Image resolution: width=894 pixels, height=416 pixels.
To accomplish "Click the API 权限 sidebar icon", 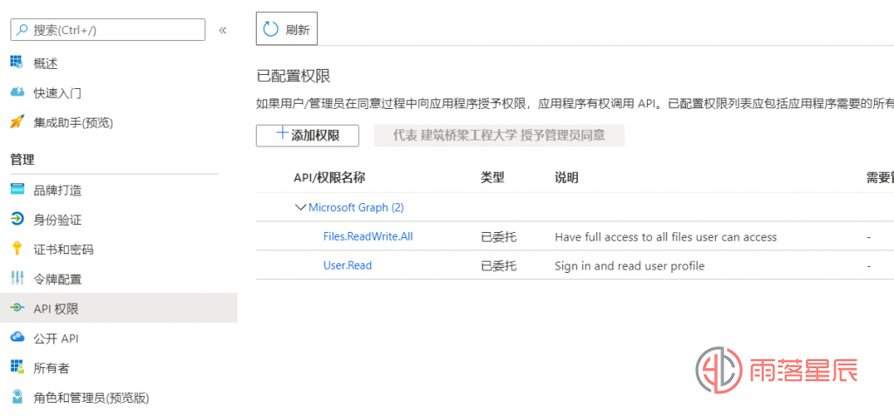I will (x=17, y=309).
